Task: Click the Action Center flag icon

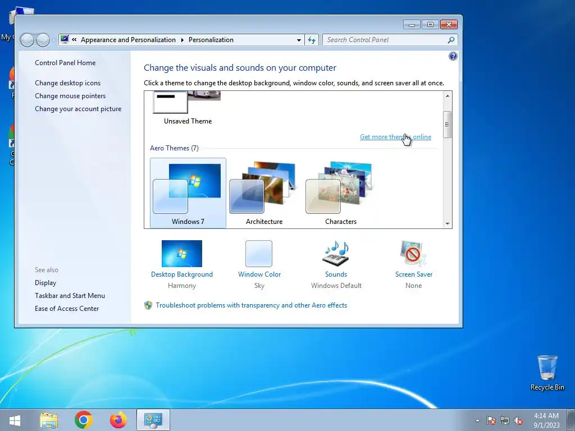Action: pos(491,420)
